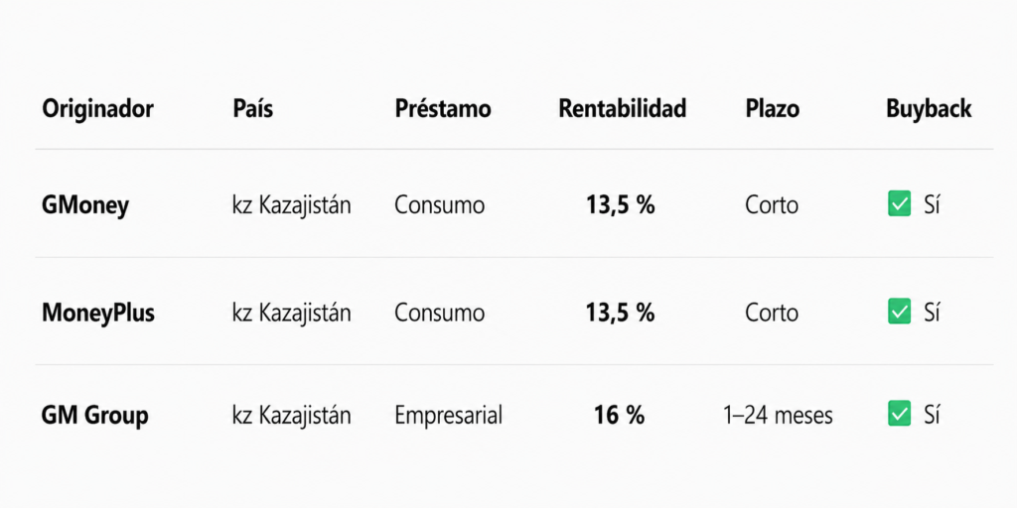Toggle the GMoney buyback green checkbox
Viewport: 1017px width, 508px height.
[899, 204]
